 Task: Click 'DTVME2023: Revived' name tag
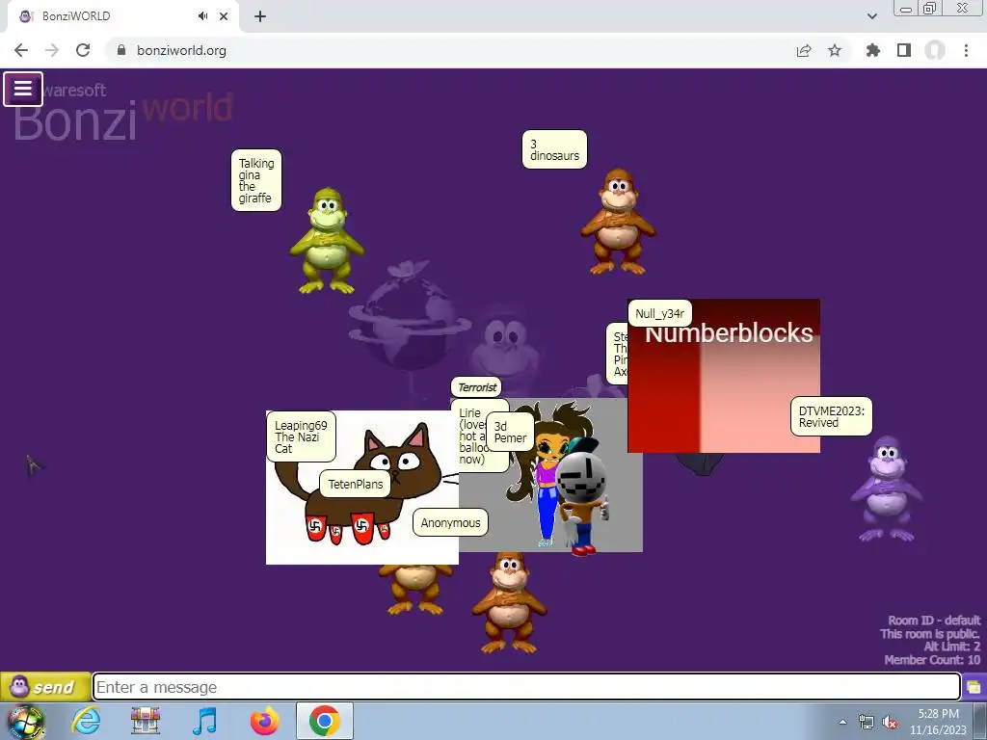click(x=832, y=416)
